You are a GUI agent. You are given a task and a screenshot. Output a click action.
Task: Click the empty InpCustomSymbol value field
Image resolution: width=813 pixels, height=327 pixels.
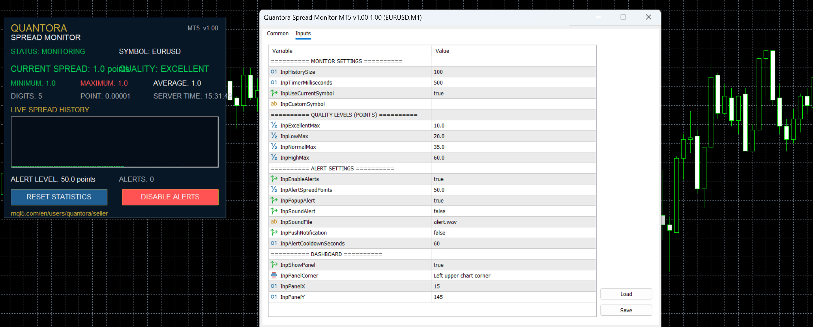pos(513,104)
